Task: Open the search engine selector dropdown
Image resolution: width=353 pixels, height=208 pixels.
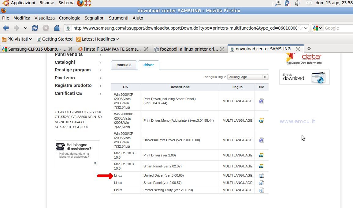Action: pos(318,28)
